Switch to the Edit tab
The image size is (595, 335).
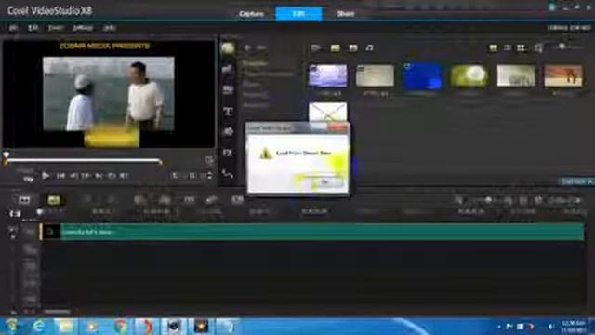click(x=299, y=14)
